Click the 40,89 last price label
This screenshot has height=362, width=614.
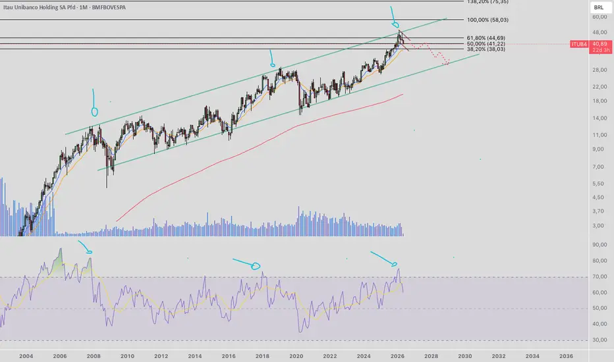point(600,44)
